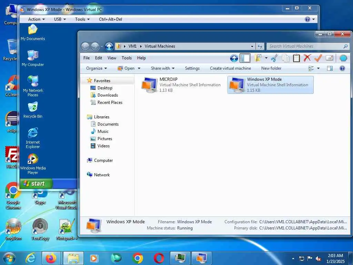
Task: Click My Computer icon on XP desktop
Action: [33, 58]
